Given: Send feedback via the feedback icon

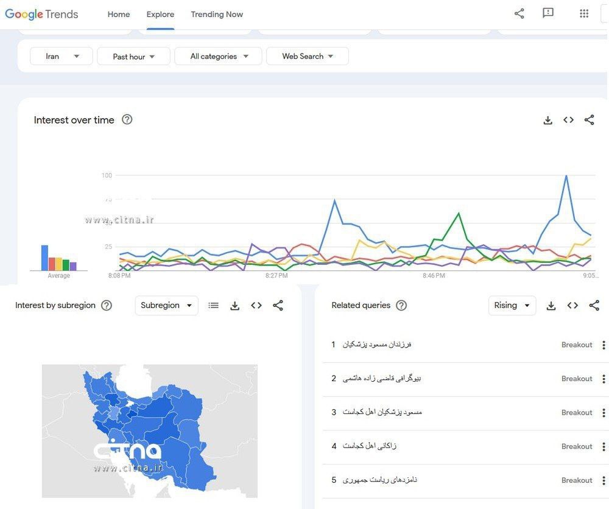Looking at the screenshot, I should coord(547,12).
